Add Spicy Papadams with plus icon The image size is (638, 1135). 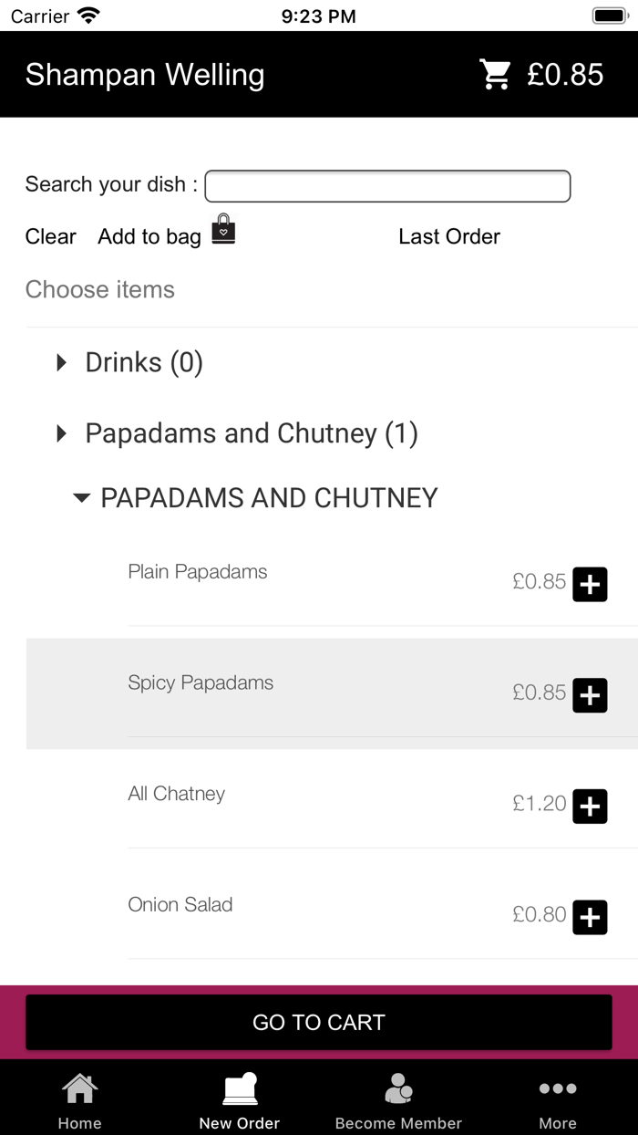[590, 695]
